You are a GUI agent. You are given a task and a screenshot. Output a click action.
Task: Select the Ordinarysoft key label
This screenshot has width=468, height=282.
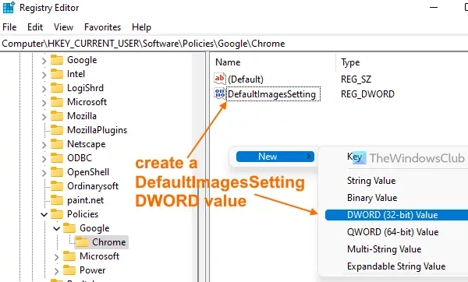pyautogui.click(x=93, y=186)
